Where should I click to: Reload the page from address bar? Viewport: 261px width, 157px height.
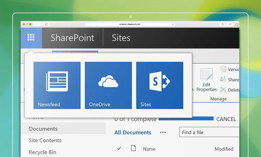coord(173,24)
